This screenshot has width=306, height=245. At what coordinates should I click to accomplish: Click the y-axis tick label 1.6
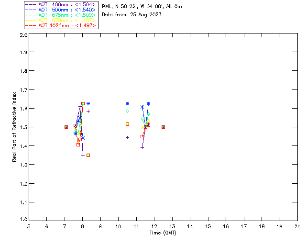pos(23,109)
